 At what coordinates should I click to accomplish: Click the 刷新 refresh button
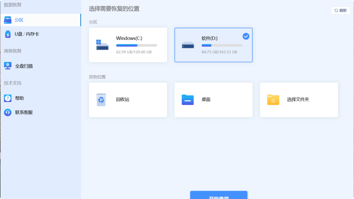click(x=340, y=11)
